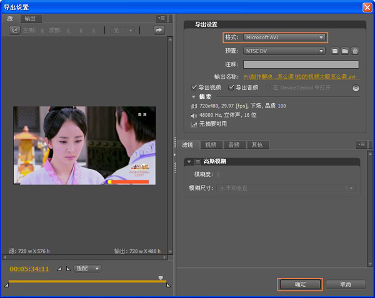The width and height of the screenshot is (375, 298).
Task: Click the collapse settings round arrow icon
Action: tap(356, 88)
